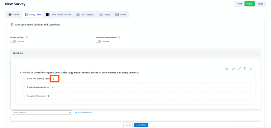Click gear icon beside Multi-Organization Support

[53, 87]
